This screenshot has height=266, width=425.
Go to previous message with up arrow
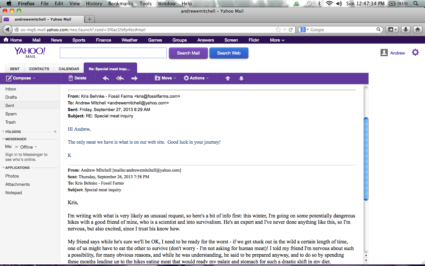228,78
